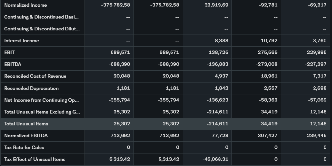Click the 32,919.69 Normalized Income value
The image size is (332, 166).
[x=216, y=5]
